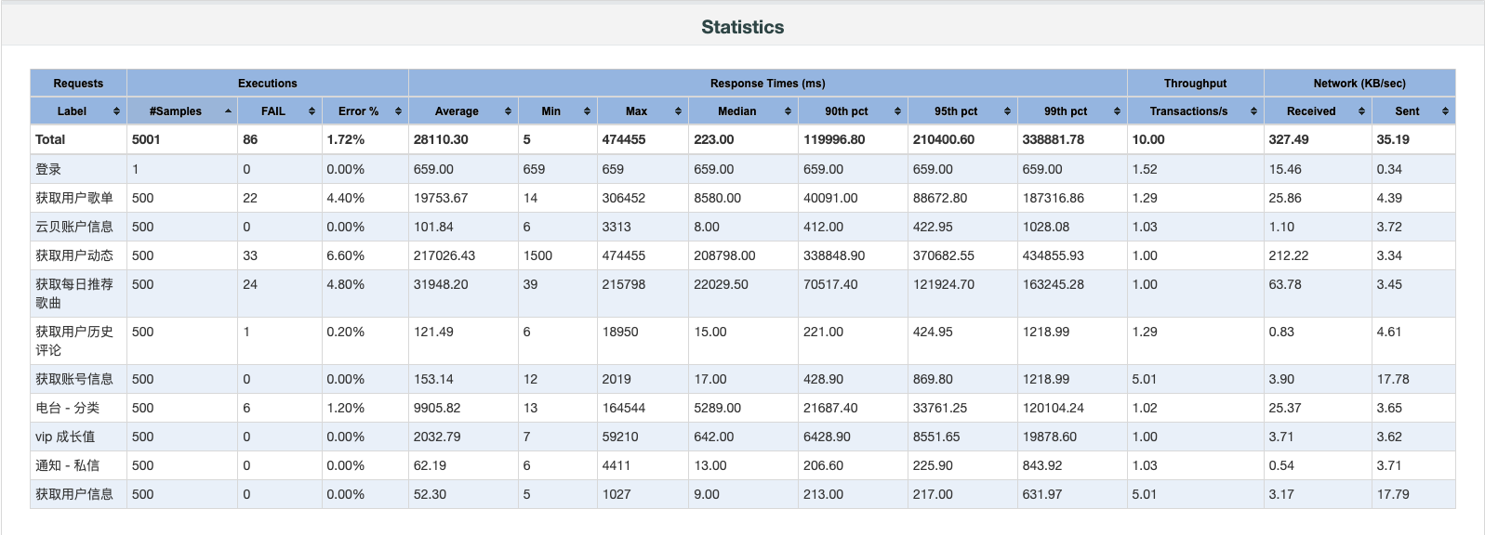The image size is (1485, 535).
Task: Click the sent value 17.78
Action: tap(1393, 379)
